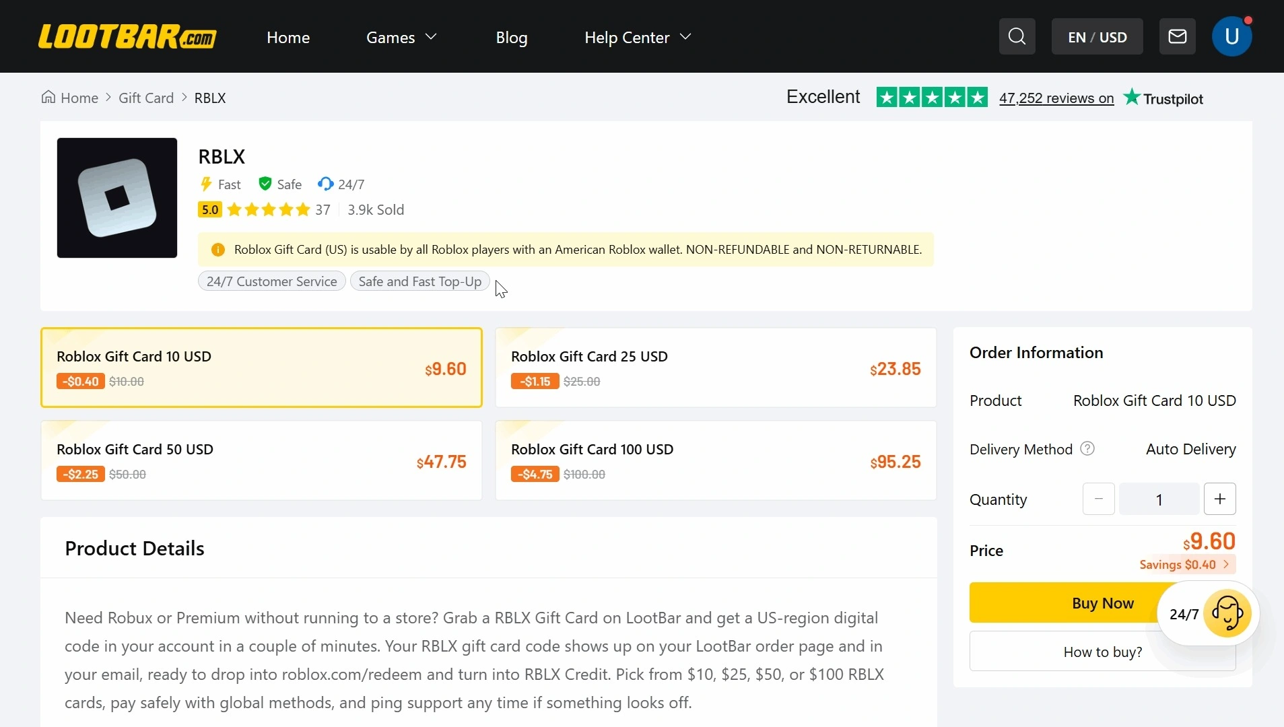Viewport: 1284px width, 727px height.
Task: Click the product star rating icons
Action: (269, 209)
